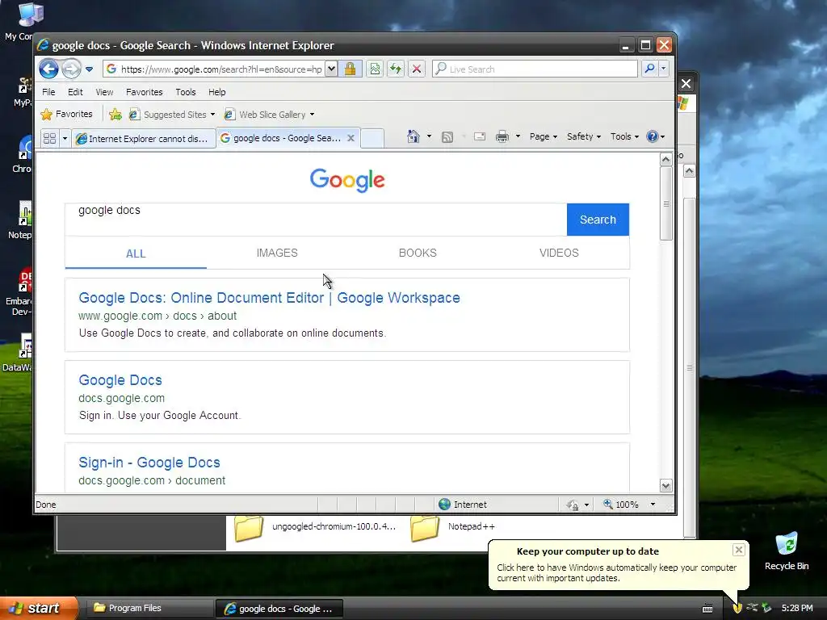Image resolution: width=827 pixels, height=620 pixels.
Task: Open the Safety command menu
Action: click(583, 136)
